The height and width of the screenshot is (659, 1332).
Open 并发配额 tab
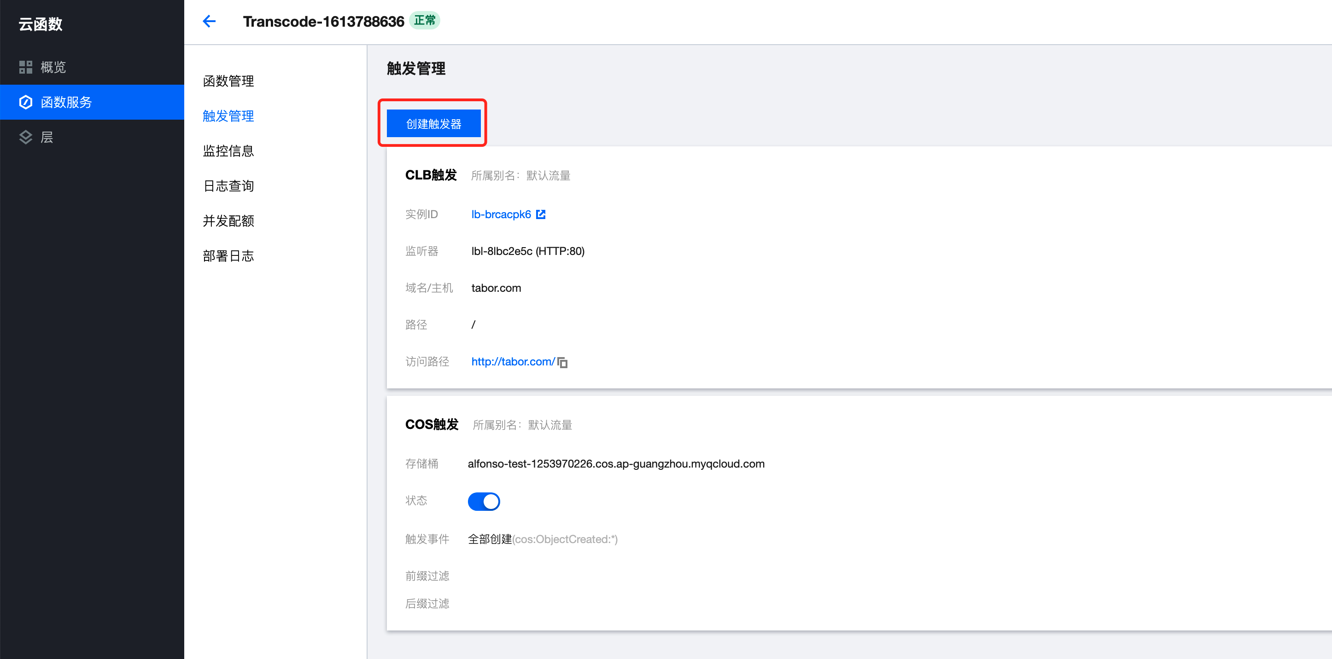point(228,221)
